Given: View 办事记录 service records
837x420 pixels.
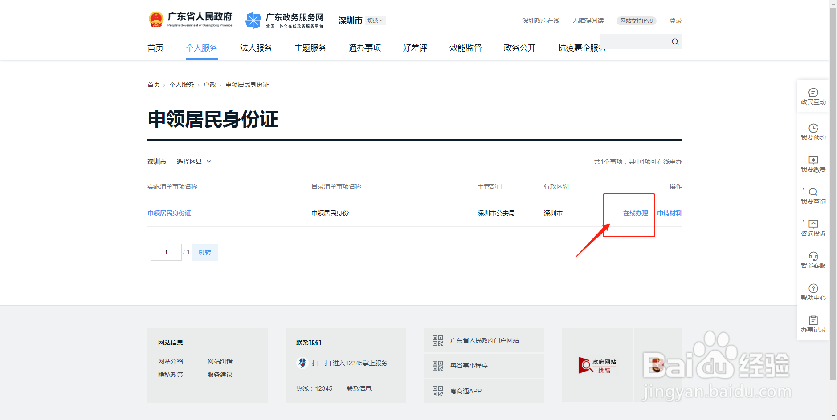Looking at the screenshot, I should click(x=813, y=323).
